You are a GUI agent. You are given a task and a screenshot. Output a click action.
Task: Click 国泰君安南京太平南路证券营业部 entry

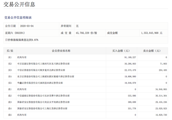[x=43, y=102]
